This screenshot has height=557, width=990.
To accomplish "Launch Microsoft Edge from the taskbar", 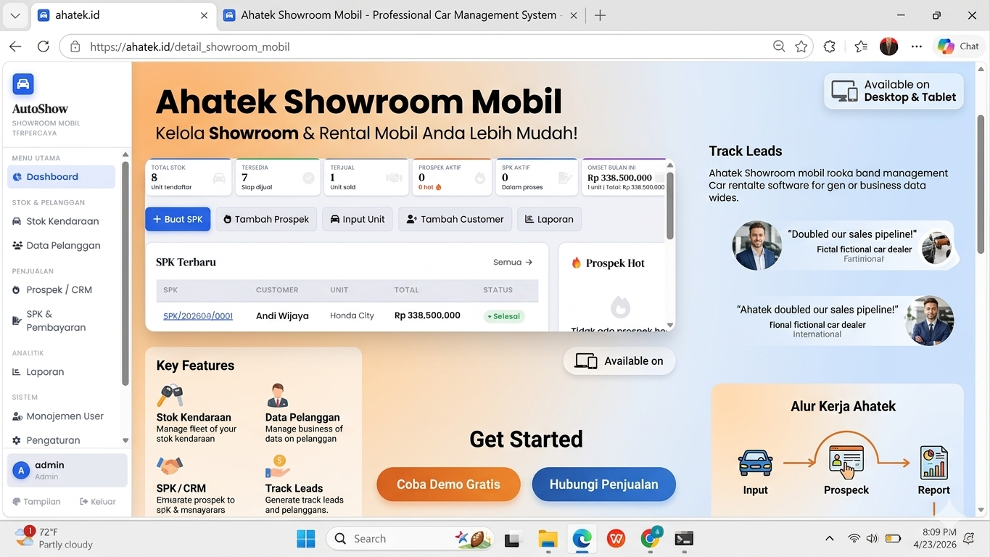I will 581,539.
